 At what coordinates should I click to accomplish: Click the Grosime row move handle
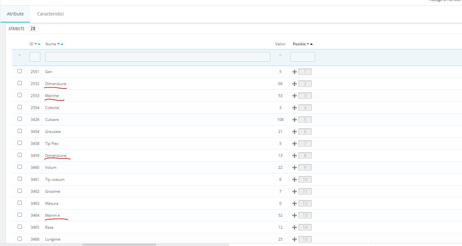click(x=295, y=192)
